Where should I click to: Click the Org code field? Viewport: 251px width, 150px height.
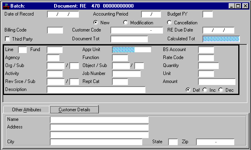56,66
